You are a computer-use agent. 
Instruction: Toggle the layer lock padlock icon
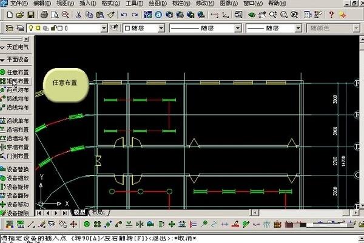[x=53, y=29]
